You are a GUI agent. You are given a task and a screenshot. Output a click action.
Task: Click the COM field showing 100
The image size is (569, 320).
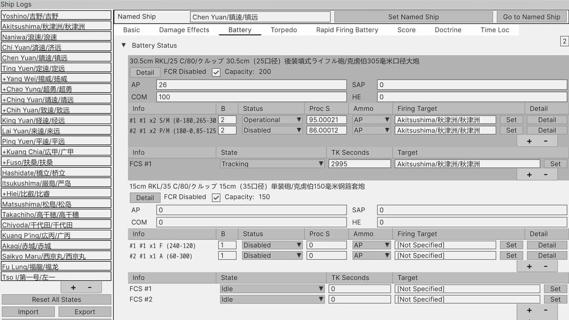pyautogui.click(x=252, y=97)
